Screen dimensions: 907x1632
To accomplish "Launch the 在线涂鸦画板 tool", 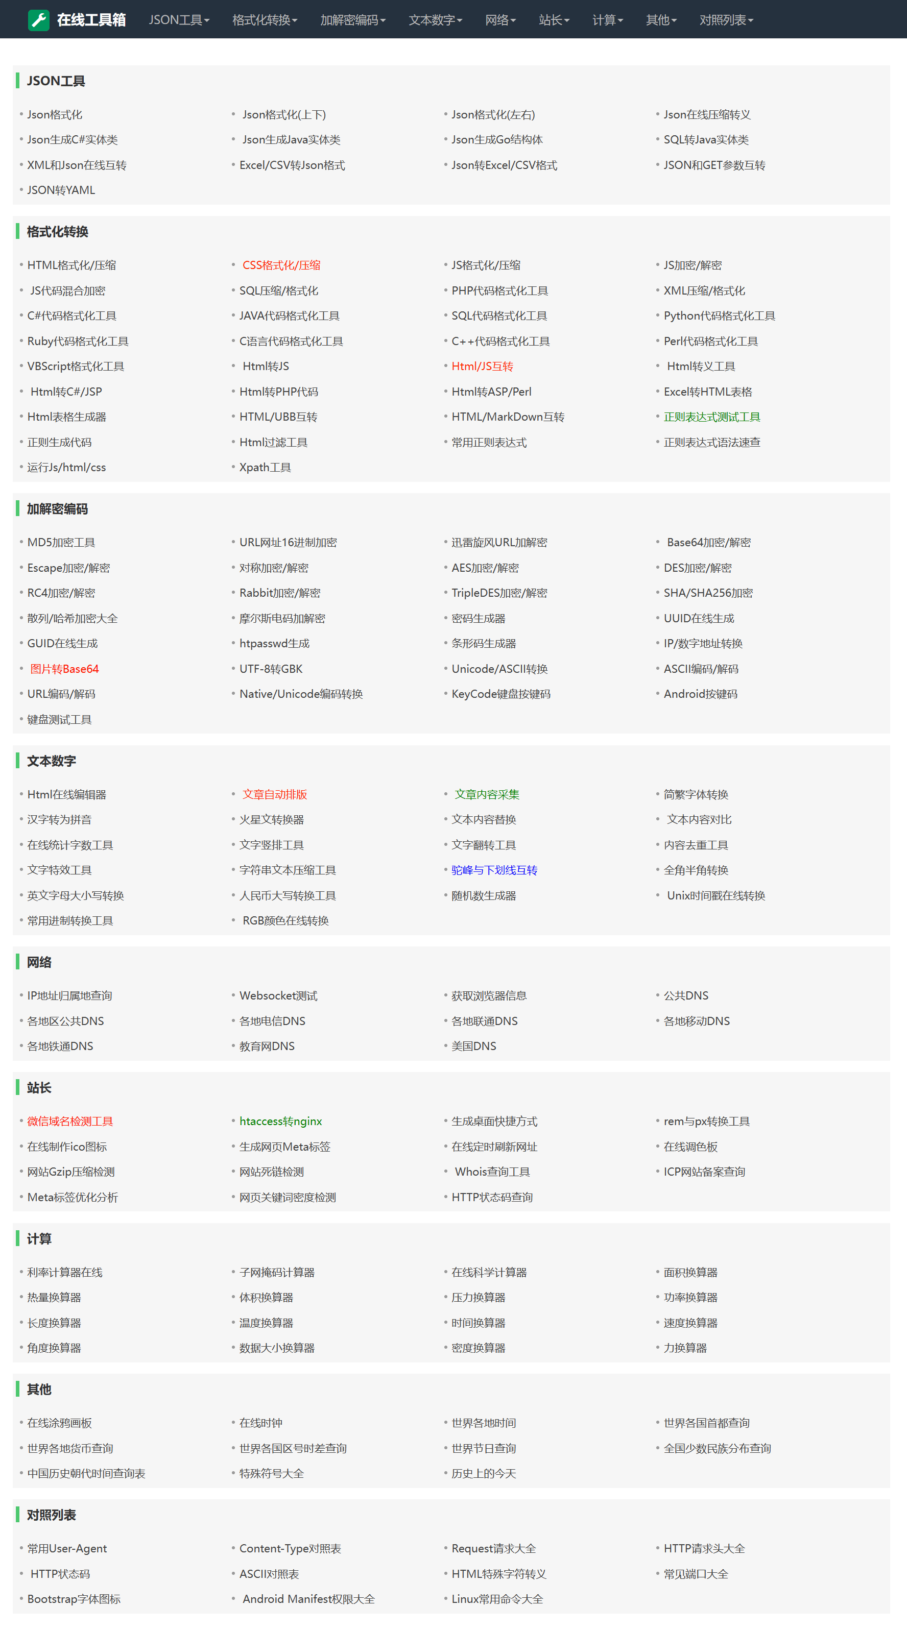I will click(60, 1423).
